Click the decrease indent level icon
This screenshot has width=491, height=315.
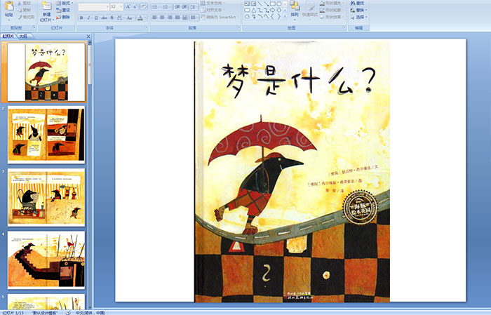click(177, 6)
